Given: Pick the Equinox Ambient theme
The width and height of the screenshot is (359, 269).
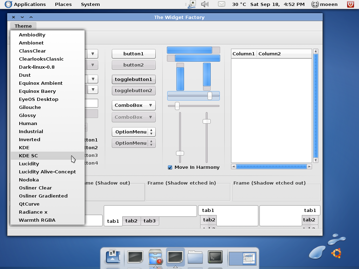Looking at the screenshot, I should point(48,83).
